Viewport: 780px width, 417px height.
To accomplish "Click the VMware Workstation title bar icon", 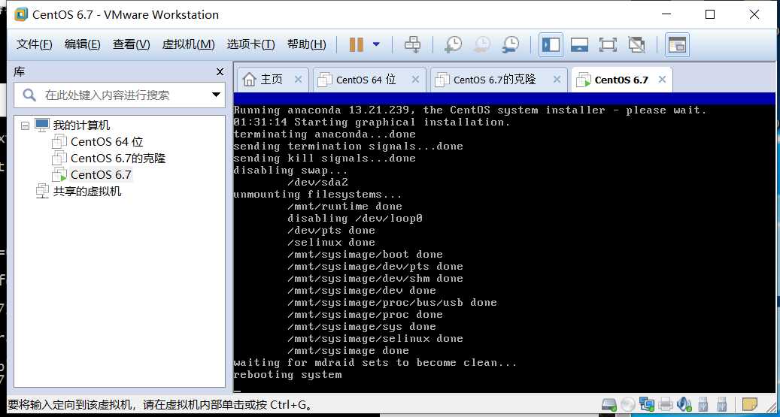I will pyautogui.click(x=21, y=14).
